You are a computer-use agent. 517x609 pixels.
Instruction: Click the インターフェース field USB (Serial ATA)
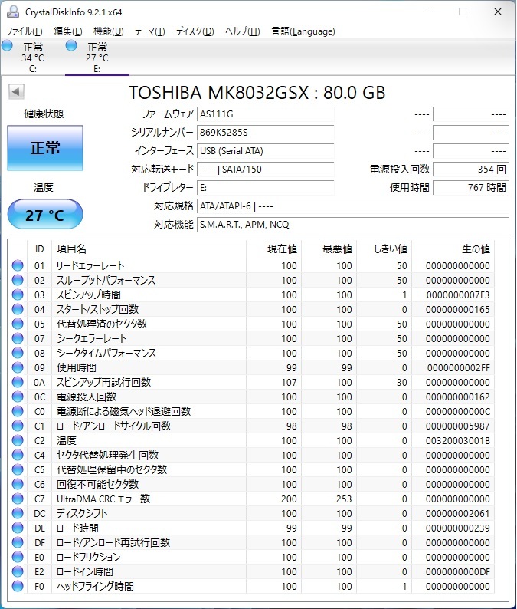(x=265, y=150)
